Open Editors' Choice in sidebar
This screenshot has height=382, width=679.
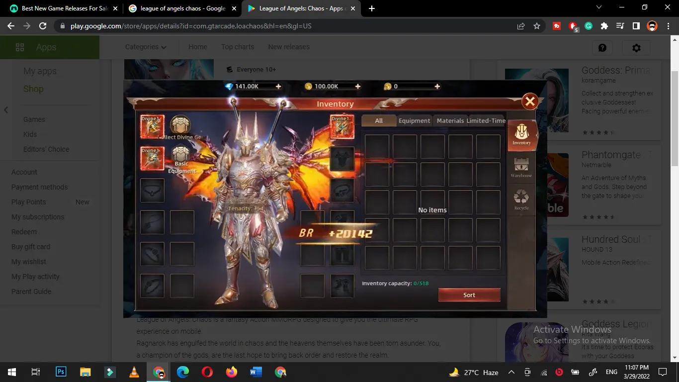pos(46,149)
